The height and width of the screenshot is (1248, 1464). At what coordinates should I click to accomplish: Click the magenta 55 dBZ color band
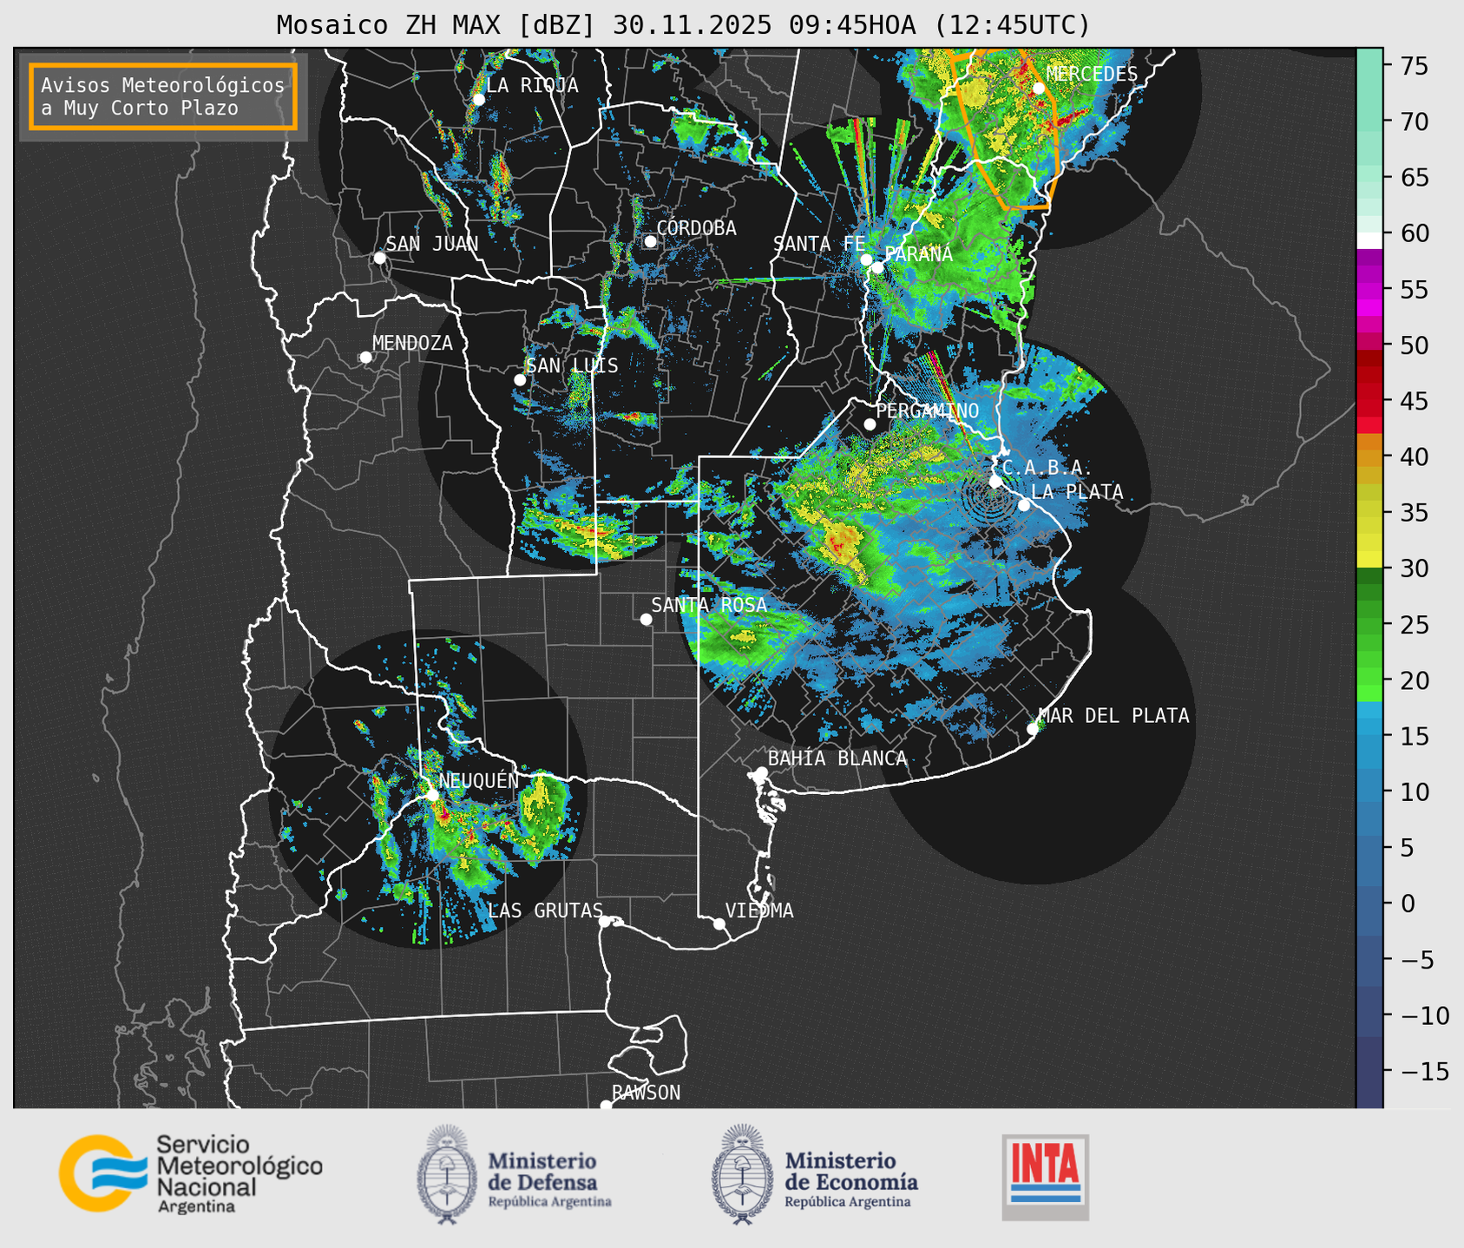[x=1369, y=290]
